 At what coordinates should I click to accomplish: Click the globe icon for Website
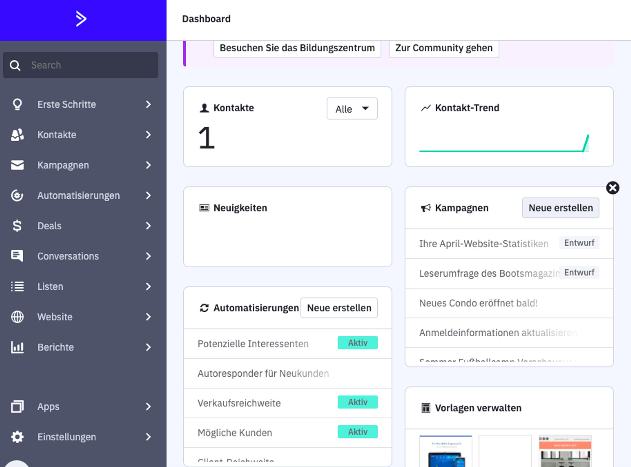[17, 317]
